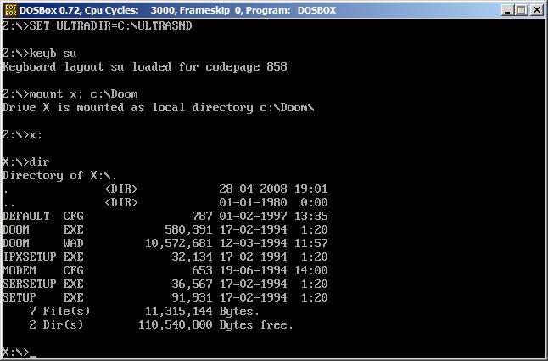The height and width of the screenshot is (361, 548).
Task: Click date 01-02-1997 13:35
Action: pyautogui.click(x=274, y=217)
